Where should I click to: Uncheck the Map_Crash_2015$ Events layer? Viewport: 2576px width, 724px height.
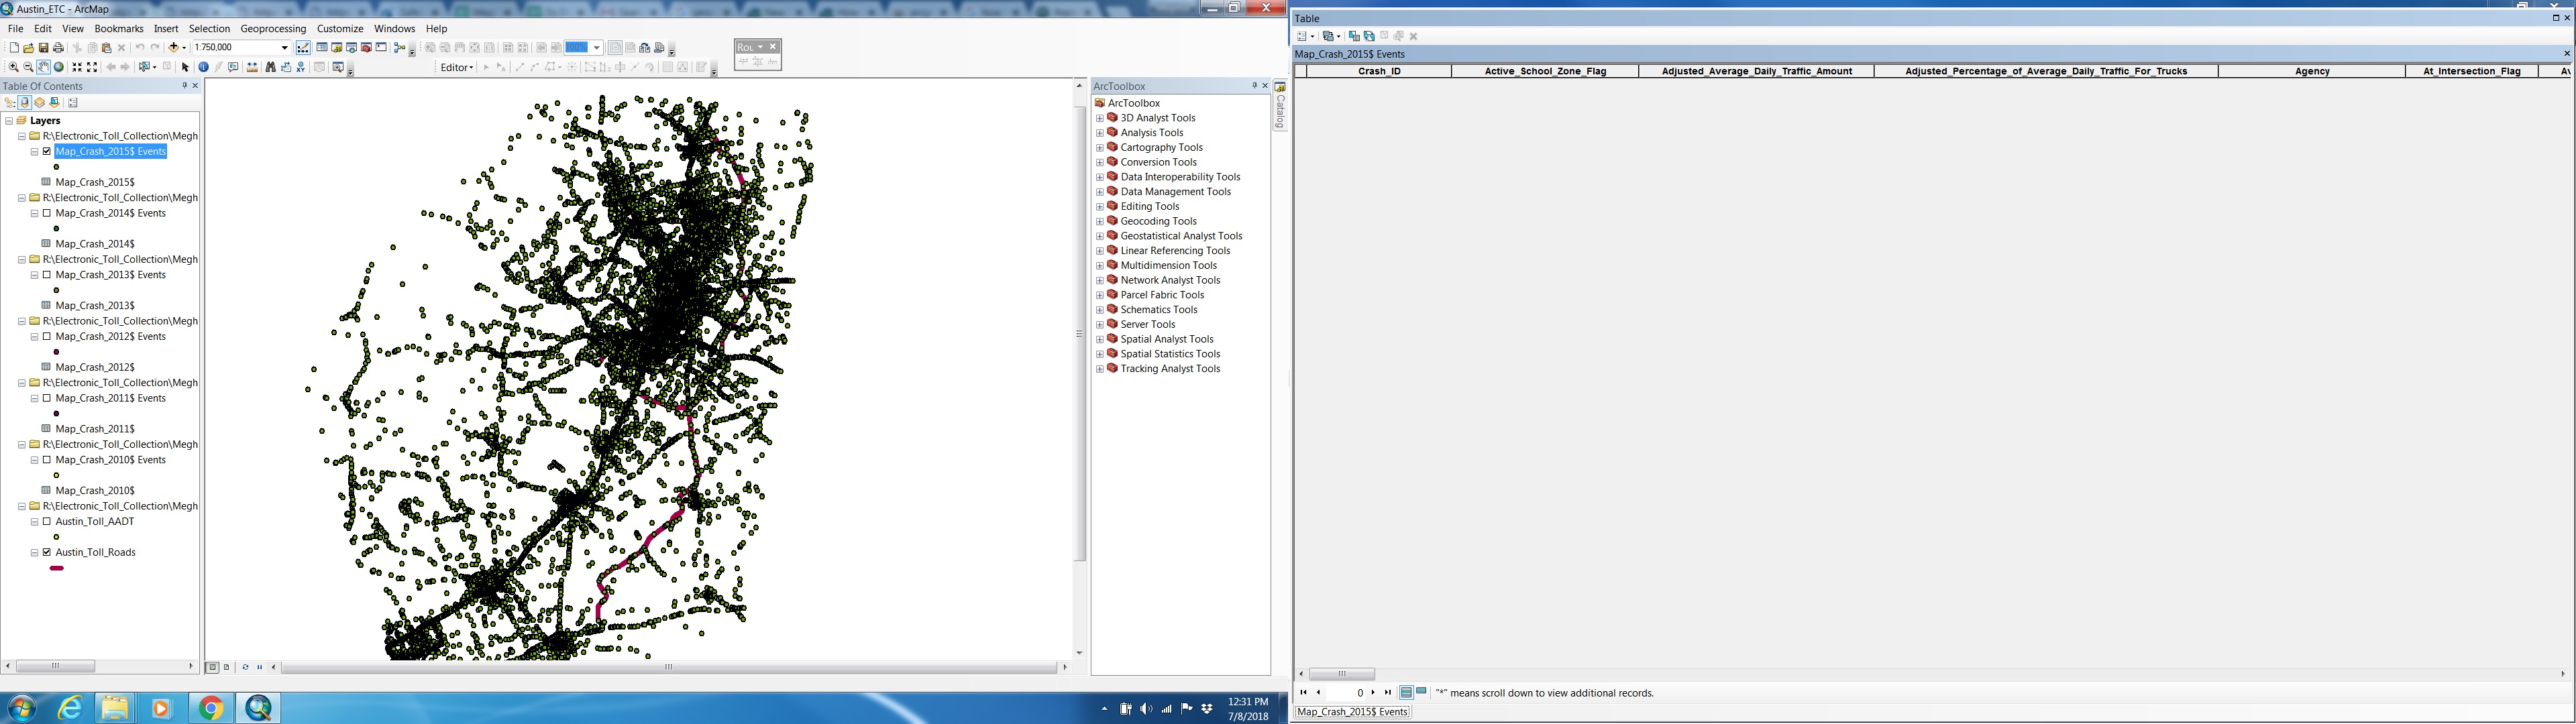pos(47,152)
